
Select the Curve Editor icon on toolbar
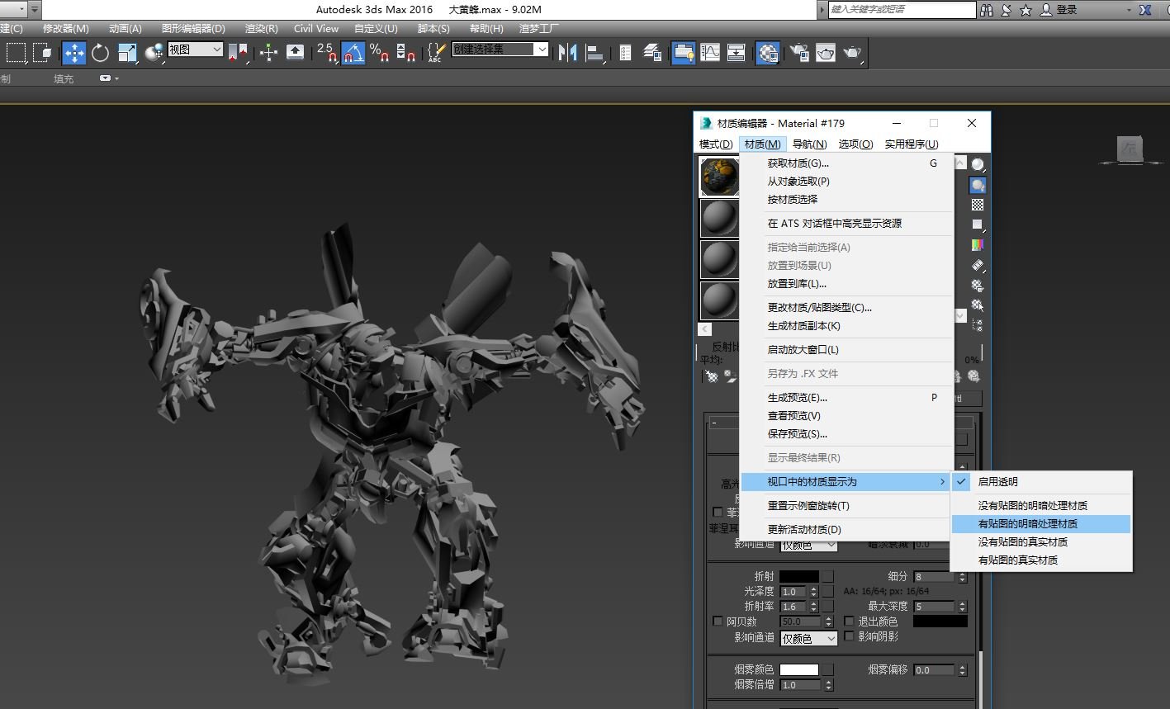(710, 52)
